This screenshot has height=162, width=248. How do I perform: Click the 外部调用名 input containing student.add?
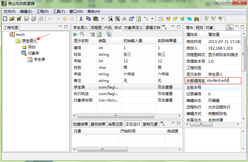coord(223,81)
